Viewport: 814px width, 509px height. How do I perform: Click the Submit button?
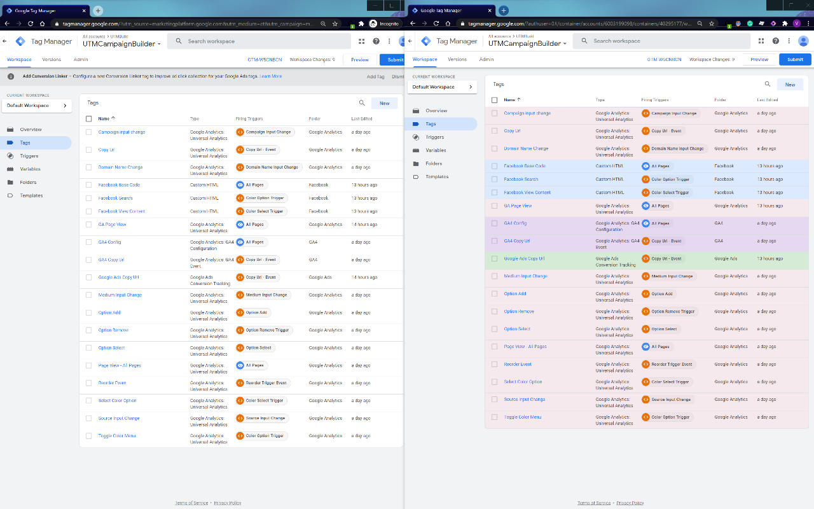[795, 59]
